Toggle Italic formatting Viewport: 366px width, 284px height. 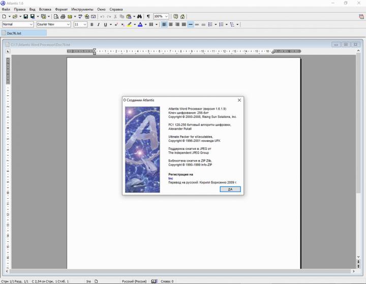[98, 24]
